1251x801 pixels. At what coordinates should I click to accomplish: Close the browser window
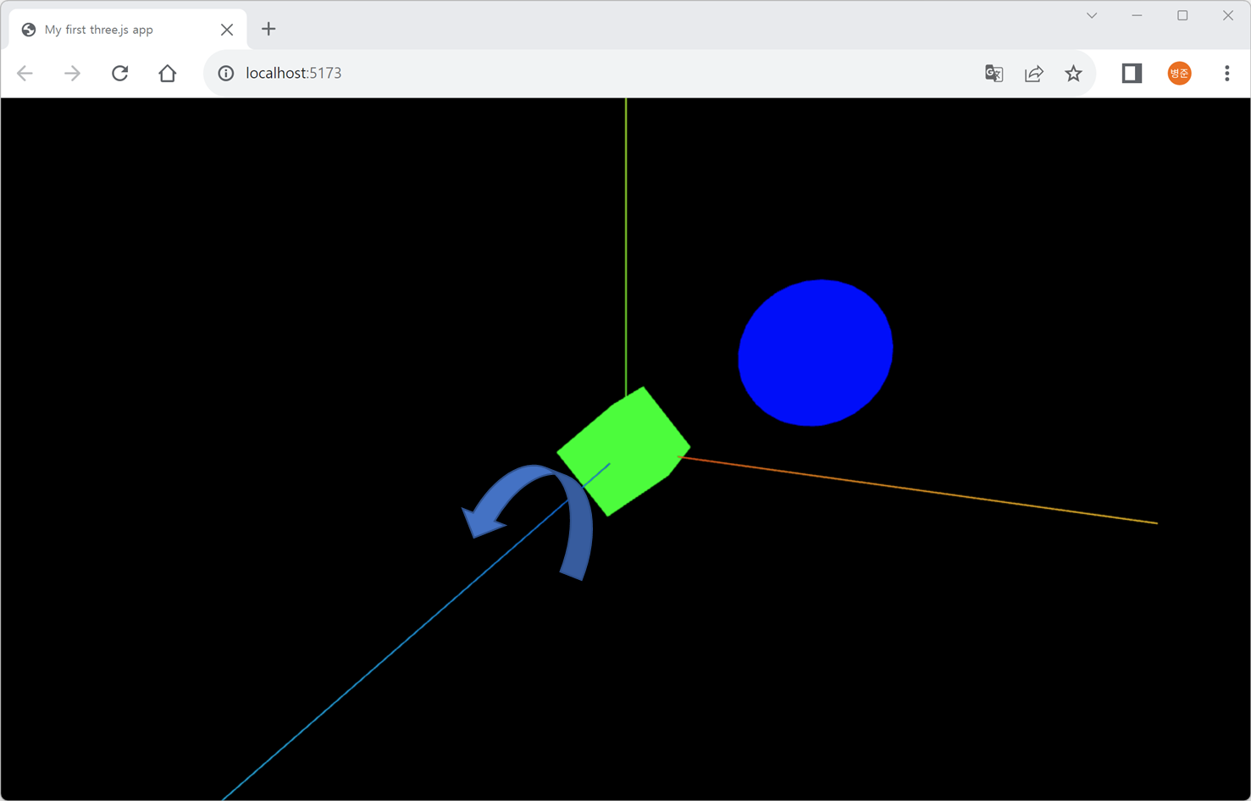tap(1228, 15)
